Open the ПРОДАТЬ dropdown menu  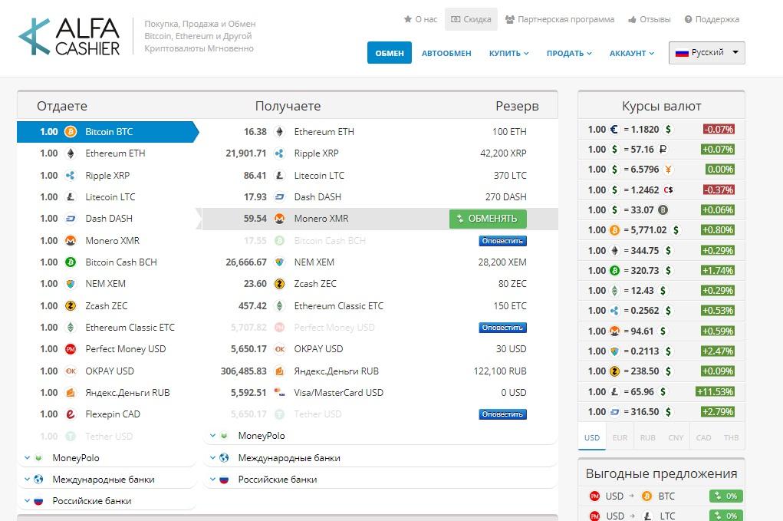[569, 53]
